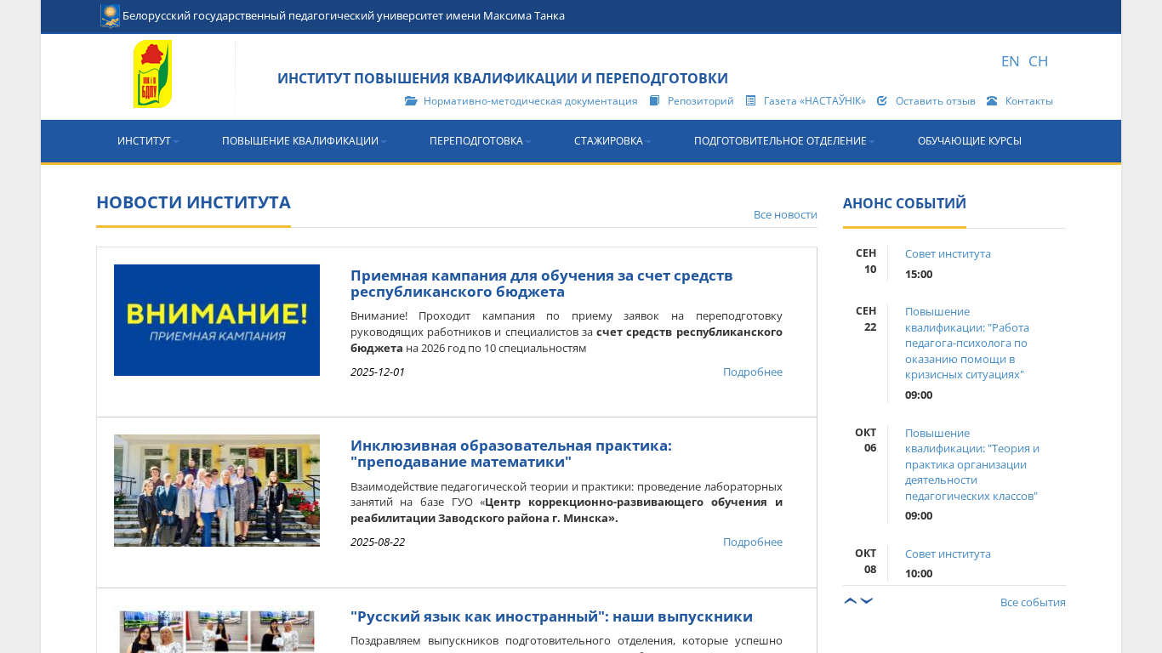Open the Репозиторий link
The image size is (1162, 653).
pyautogui.click(x=701, y=100)
